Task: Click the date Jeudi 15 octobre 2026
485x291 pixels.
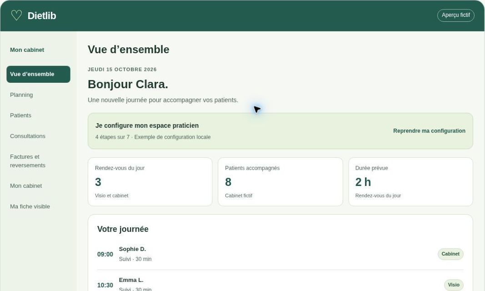Action: tap(122, 70)
